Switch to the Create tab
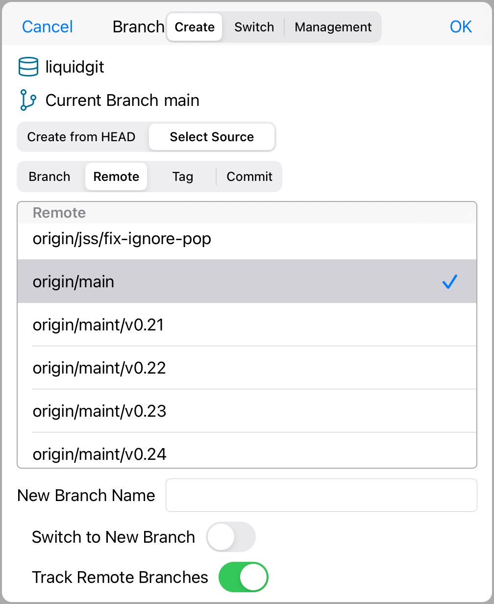This screenshot has width=494, height=604. 194,27
